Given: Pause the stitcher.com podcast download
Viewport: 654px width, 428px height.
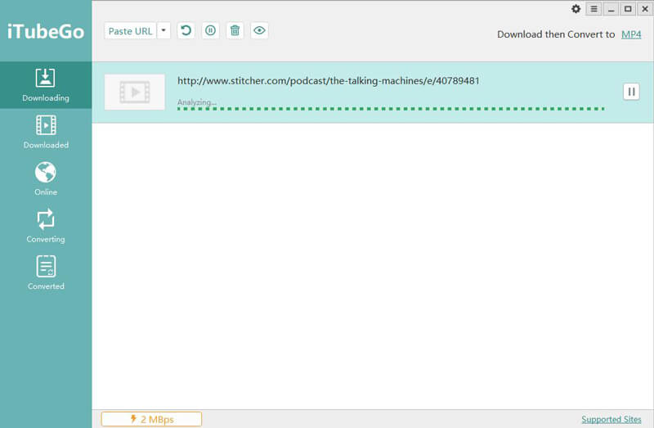Looking at the screenshot, I should (631, 92).
